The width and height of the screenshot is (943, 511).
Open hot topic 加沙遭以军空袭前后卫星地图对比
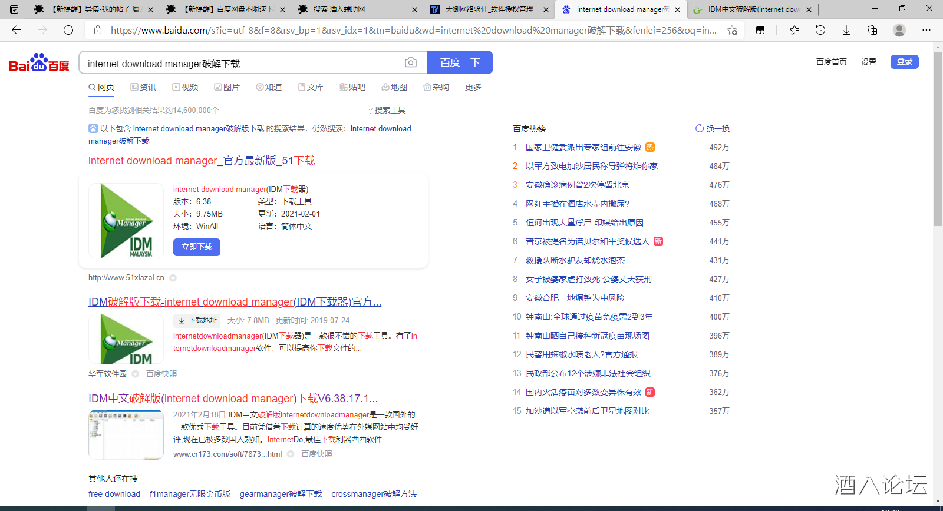point(587,411)
